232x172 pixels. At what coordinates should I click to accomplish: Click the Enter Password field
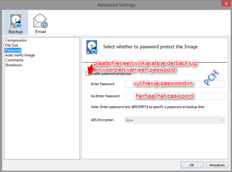[174, 84]
